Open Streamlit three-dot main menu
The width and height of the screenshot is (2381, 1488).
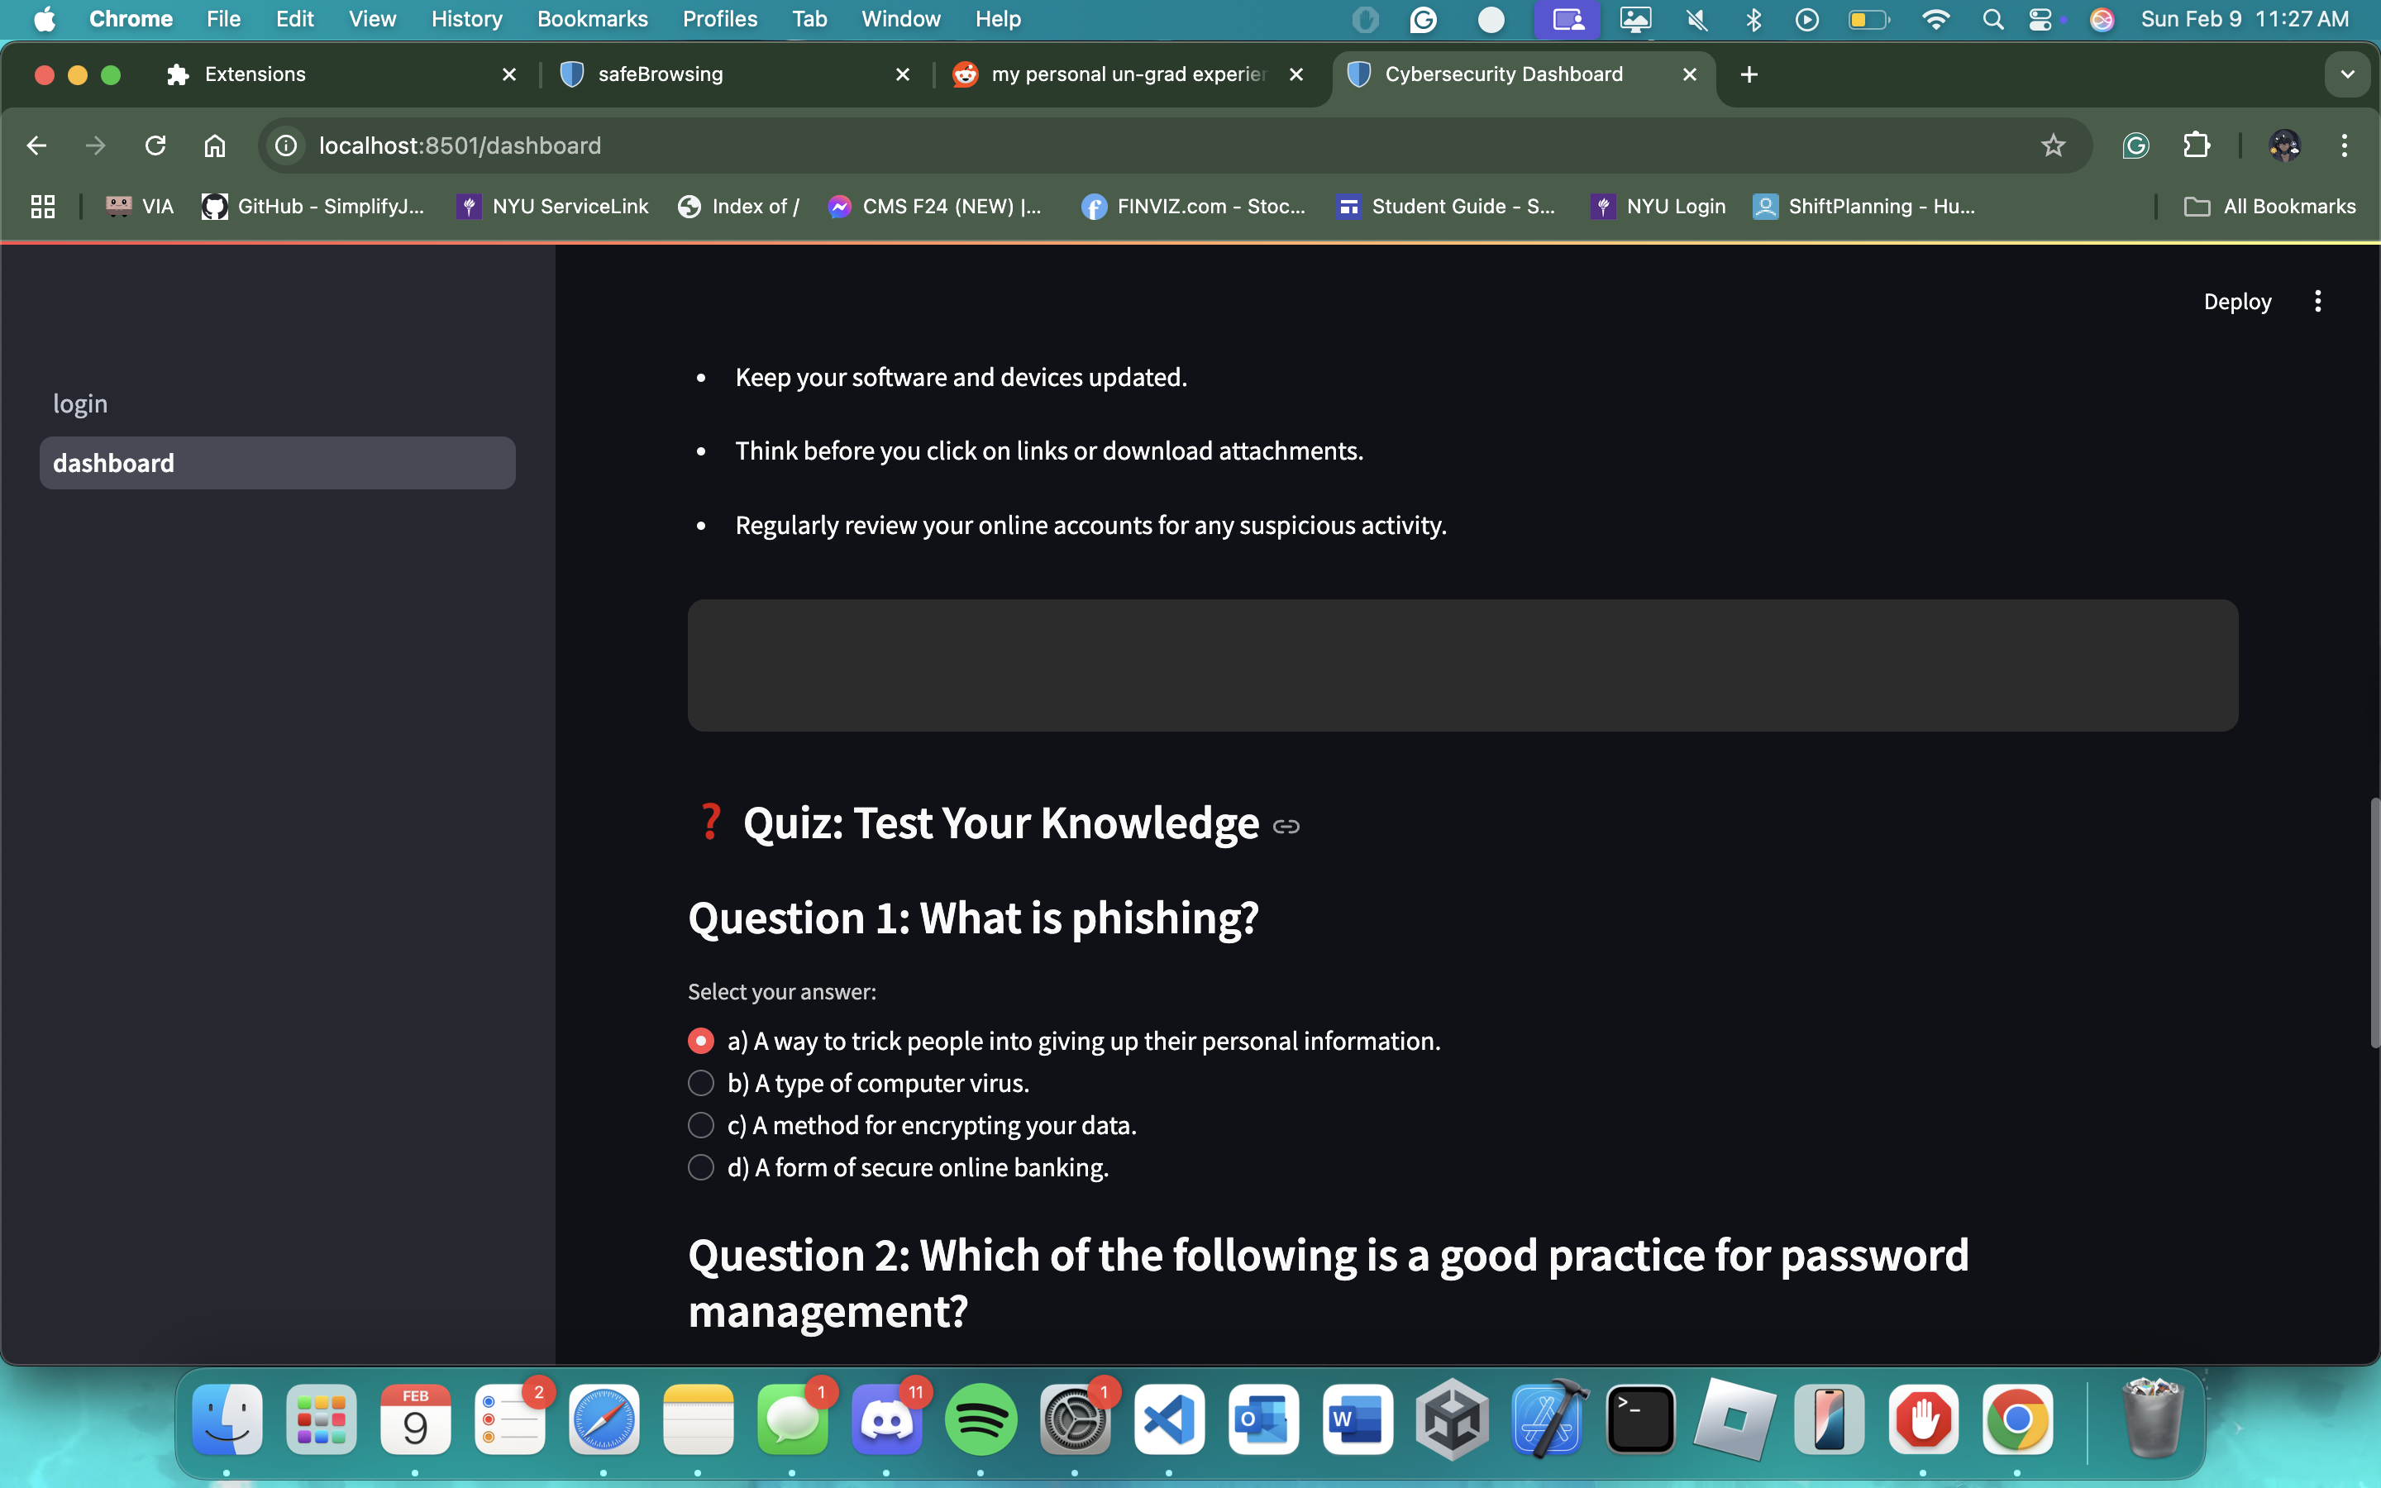[2317, 301]
